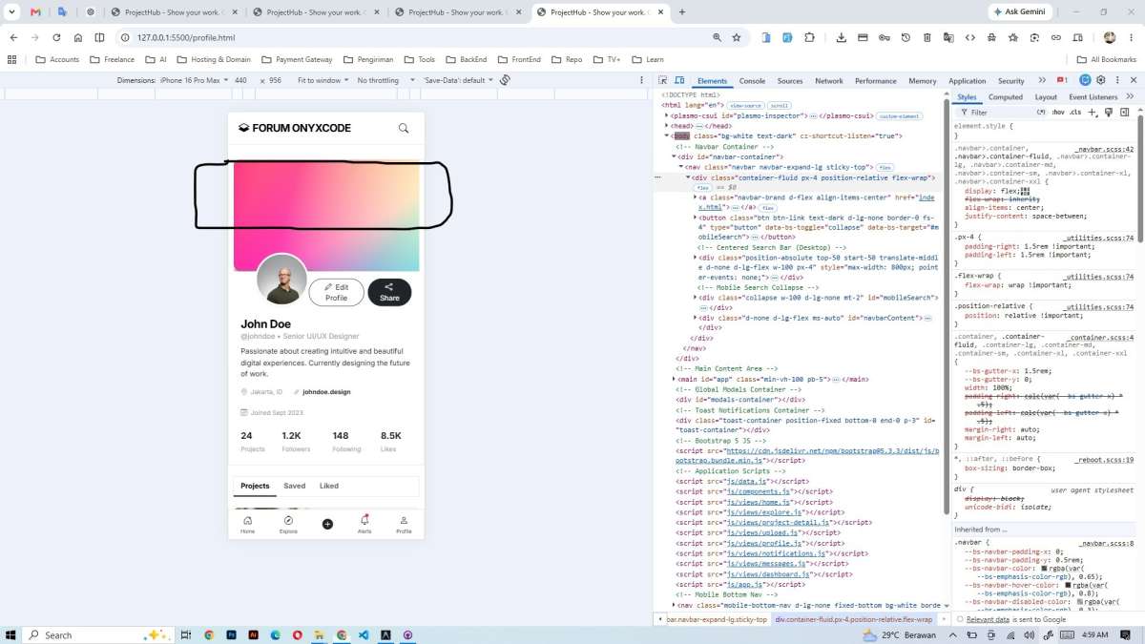Open the Layout tab in styles pane
This screenshot has height=644, width=1145.
click(1046, 96)
